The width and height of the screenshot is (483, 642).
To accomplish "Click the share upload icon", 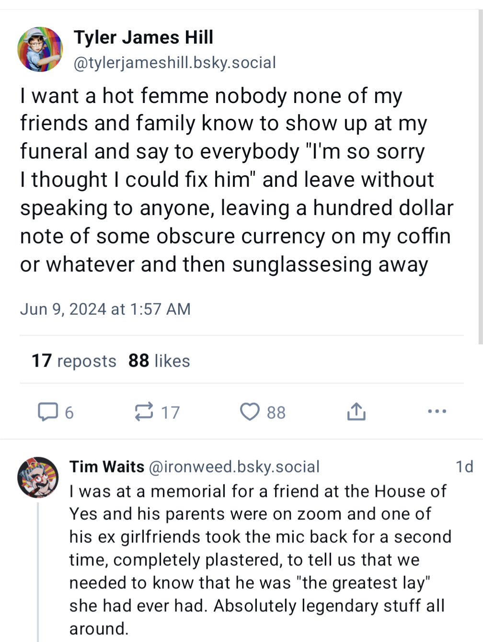I will pyautogui.click(x=356, y=412).
